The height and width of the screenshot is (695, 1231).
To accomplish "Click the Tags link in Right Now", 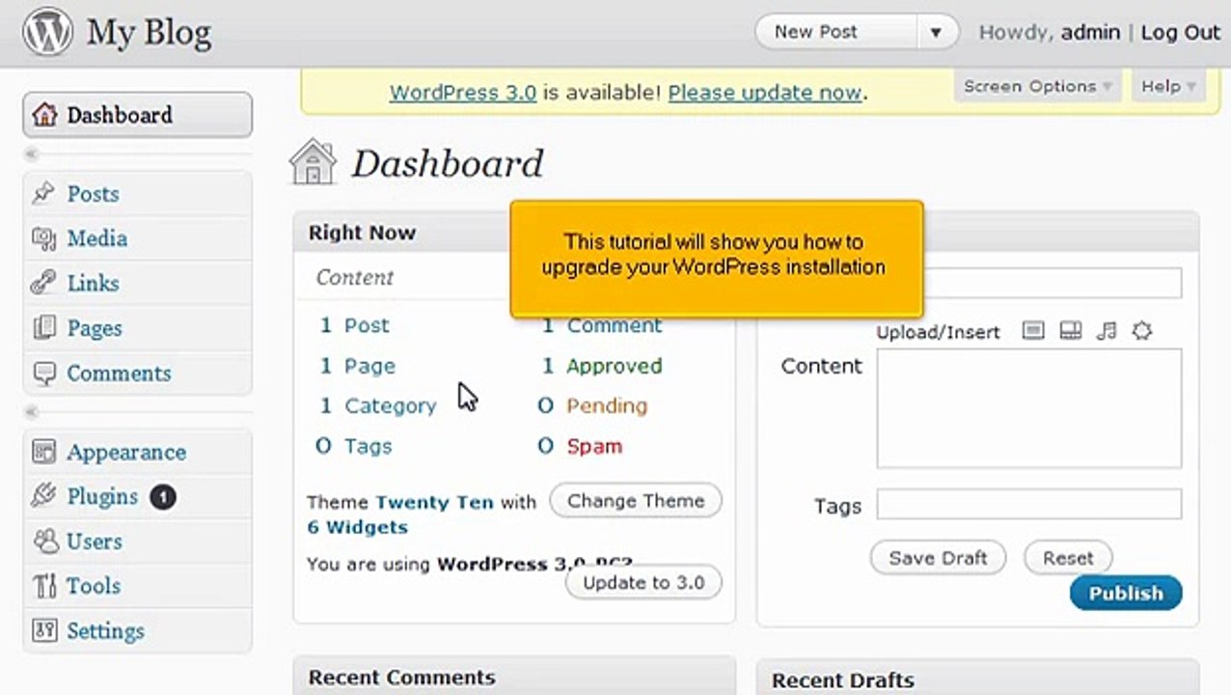I will pos(369,446).
